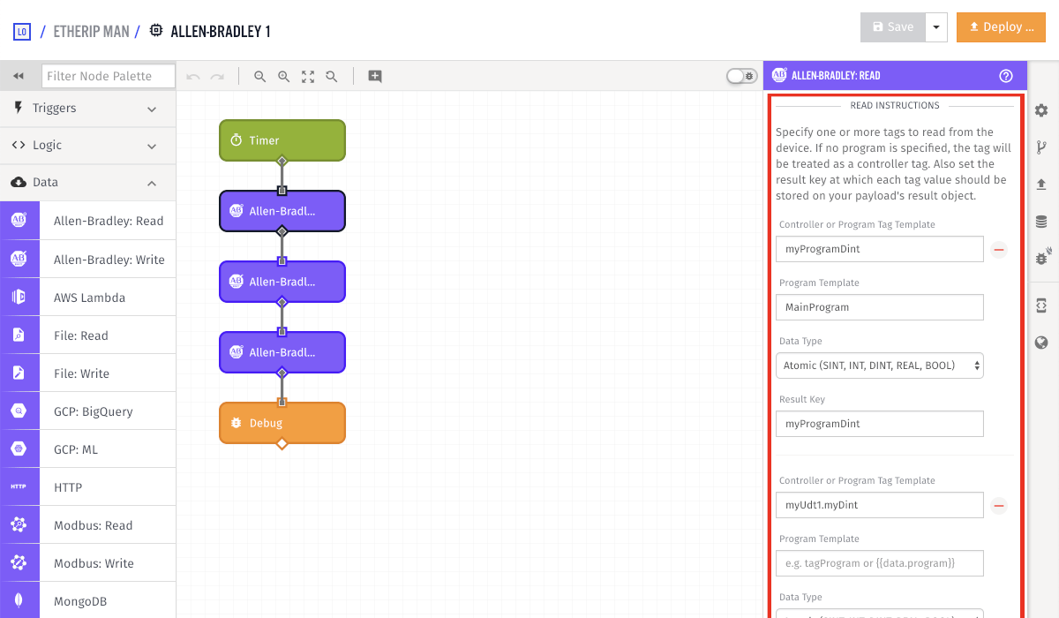The height and width of the screenshot is (618, 1059).
Task: Open the ETHERIP MAN breadcrumb link
Action: coord(91,32)
